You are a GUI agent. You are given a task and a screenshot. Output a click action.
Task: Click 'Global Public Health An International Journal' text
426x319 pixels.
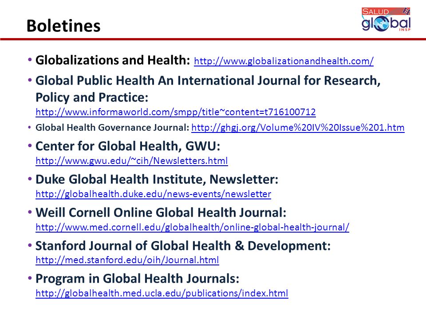pos(169,81)
